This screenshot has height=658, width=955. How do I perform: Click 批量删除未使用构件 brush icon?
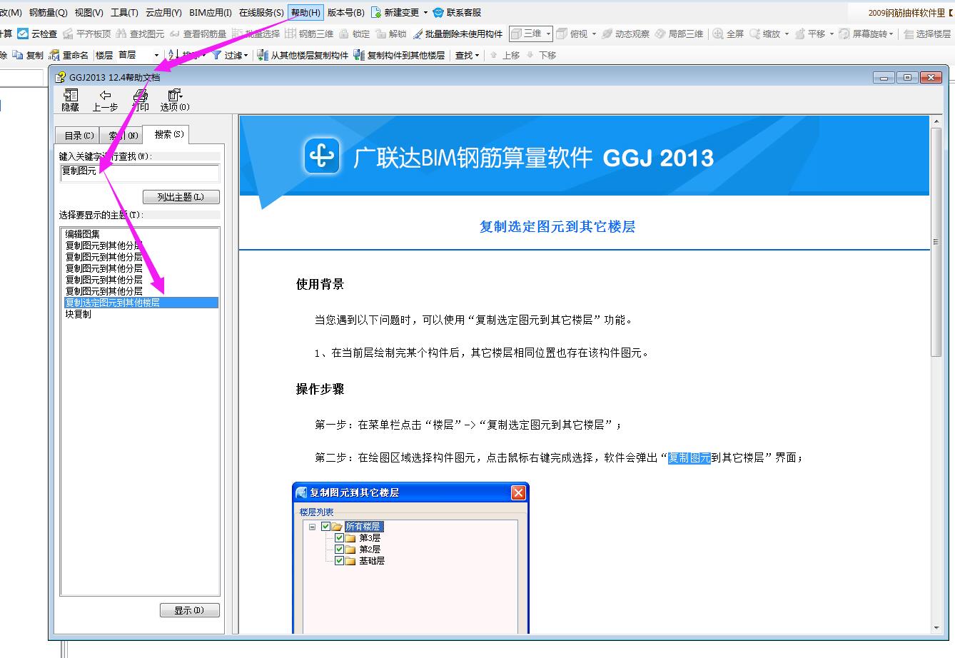(417, 34)
